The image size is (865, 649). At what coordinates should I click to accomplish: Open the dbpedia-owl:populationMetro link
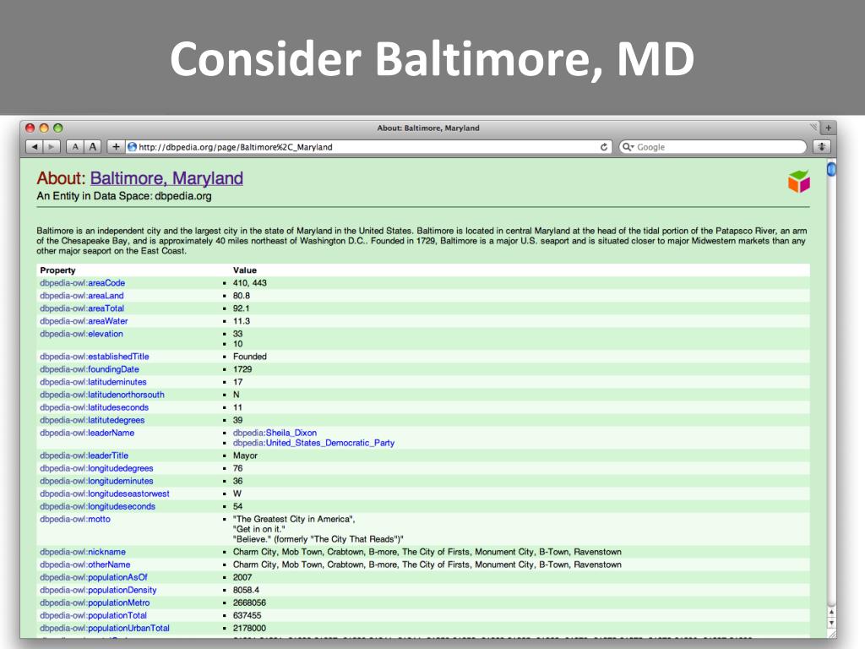95,603
